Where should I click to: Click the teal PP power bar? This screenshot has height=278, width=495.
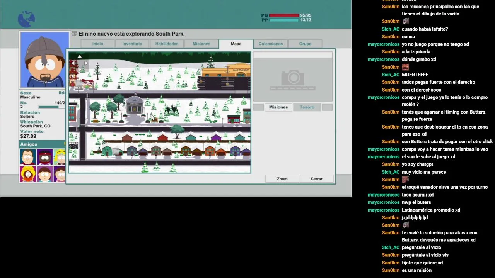[x=284, y=20]
